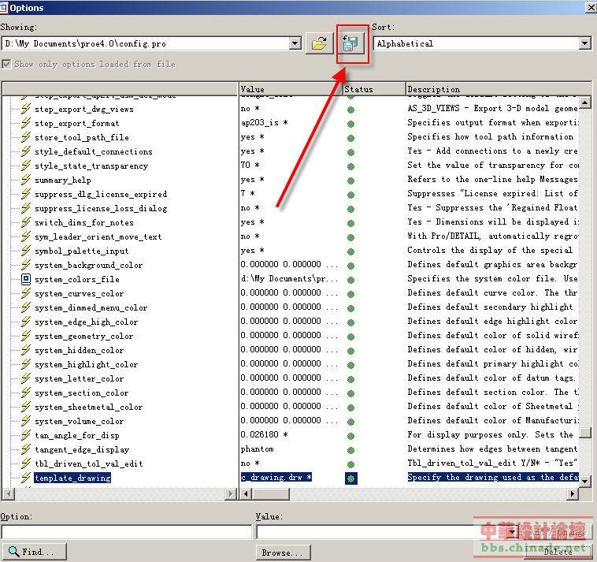Click lightning icon beside tangent_edge_display
Screen dimensions: 597x562
[x=25, y=449]
